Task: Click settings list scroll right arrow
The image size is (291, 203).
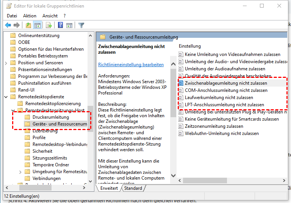Action: point(284,180)
